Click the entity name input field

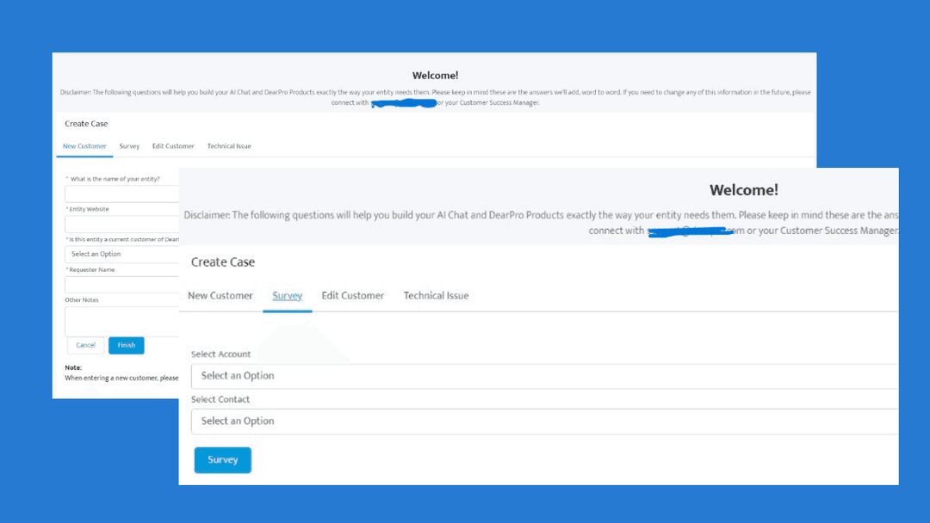tap(121, 194)
